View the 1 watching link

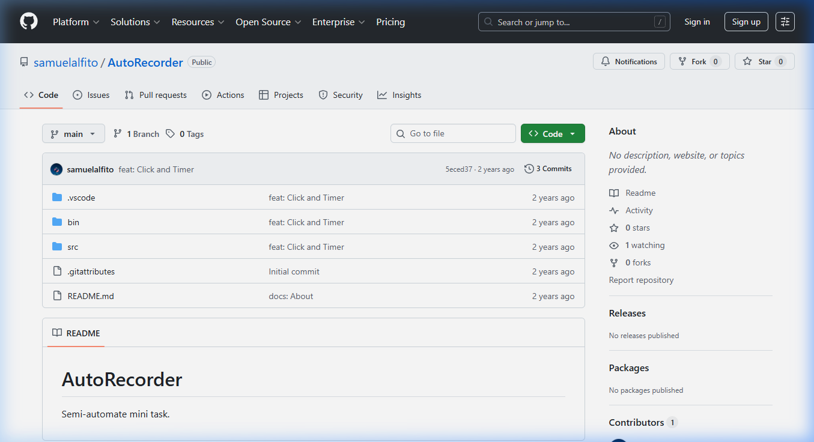pyautogui.click(x=637, y=245)
